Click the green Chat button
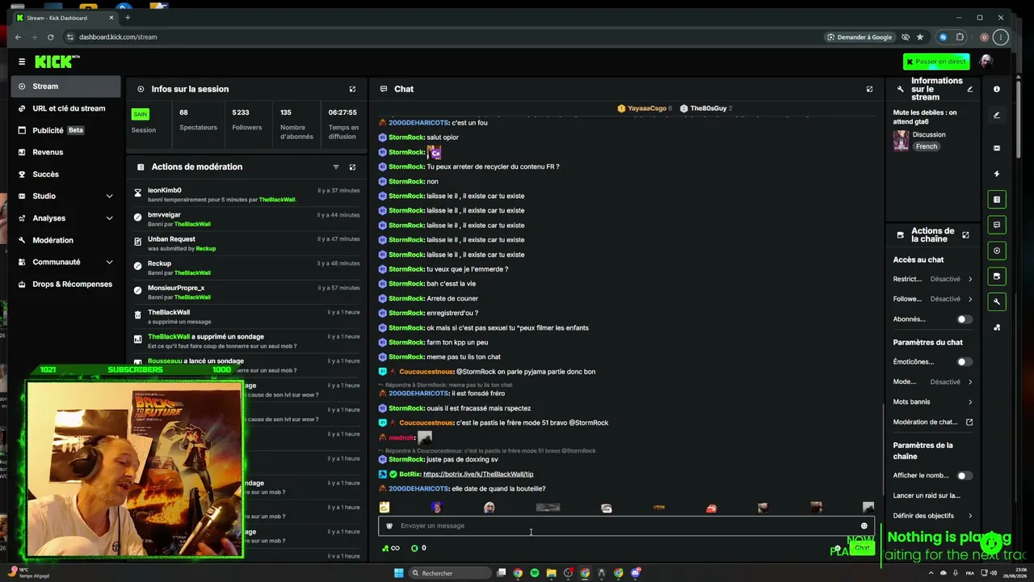Viewport: 1034px width, 582px height. tap(862, 548)
